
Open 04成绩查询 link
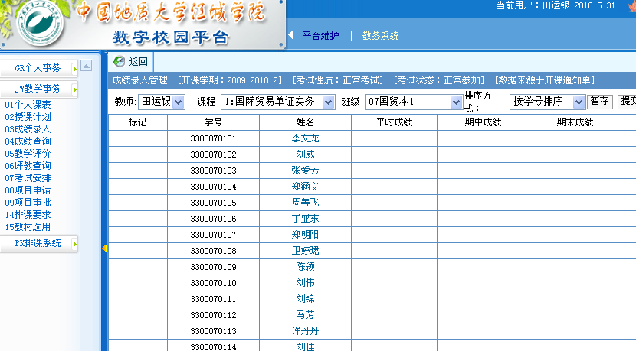pyautogui.click(x=28, y=141)
